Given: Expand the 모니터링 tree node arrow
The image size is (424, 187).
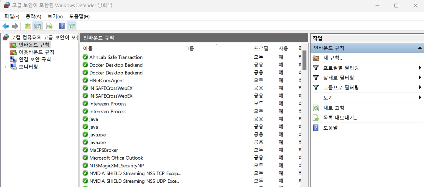Looking at the screenshot, I should (6, 67).
